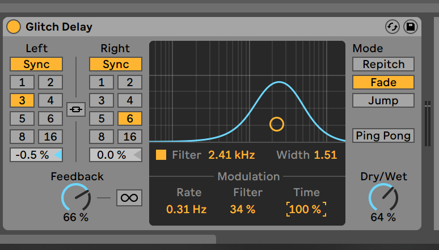Click the hot-swap preset icon
This screenshot has height=250, width=439.
point(392,27)
